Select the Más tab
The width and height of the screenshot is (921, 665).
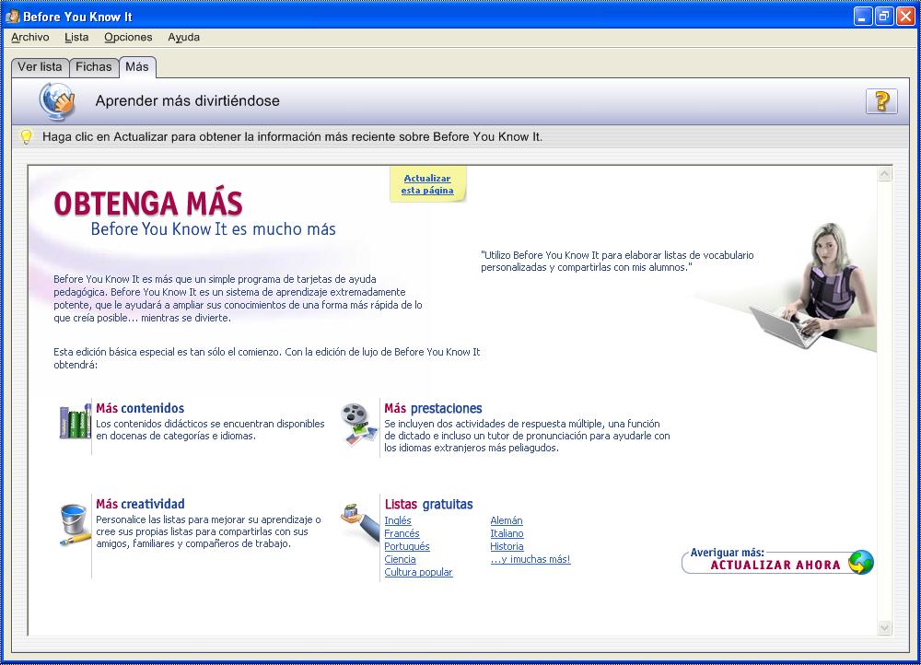(x=137, y=67)
